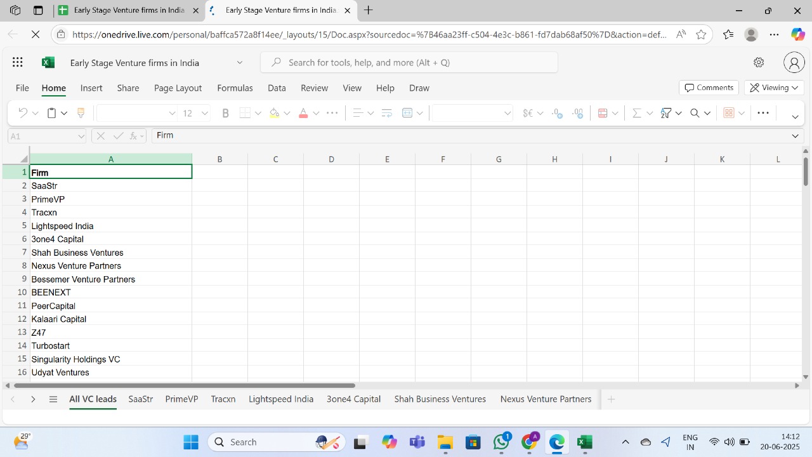
Task: Open the font size dropdown
Action: pyautogui.click(x=205, y=113)
